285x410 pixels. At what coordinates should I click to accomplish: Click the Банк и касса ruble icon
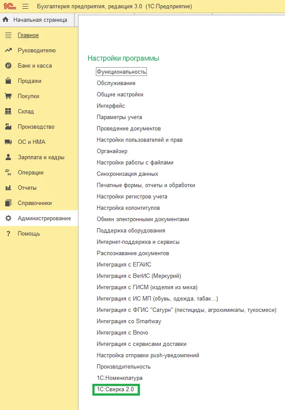(x=8, y=65)
